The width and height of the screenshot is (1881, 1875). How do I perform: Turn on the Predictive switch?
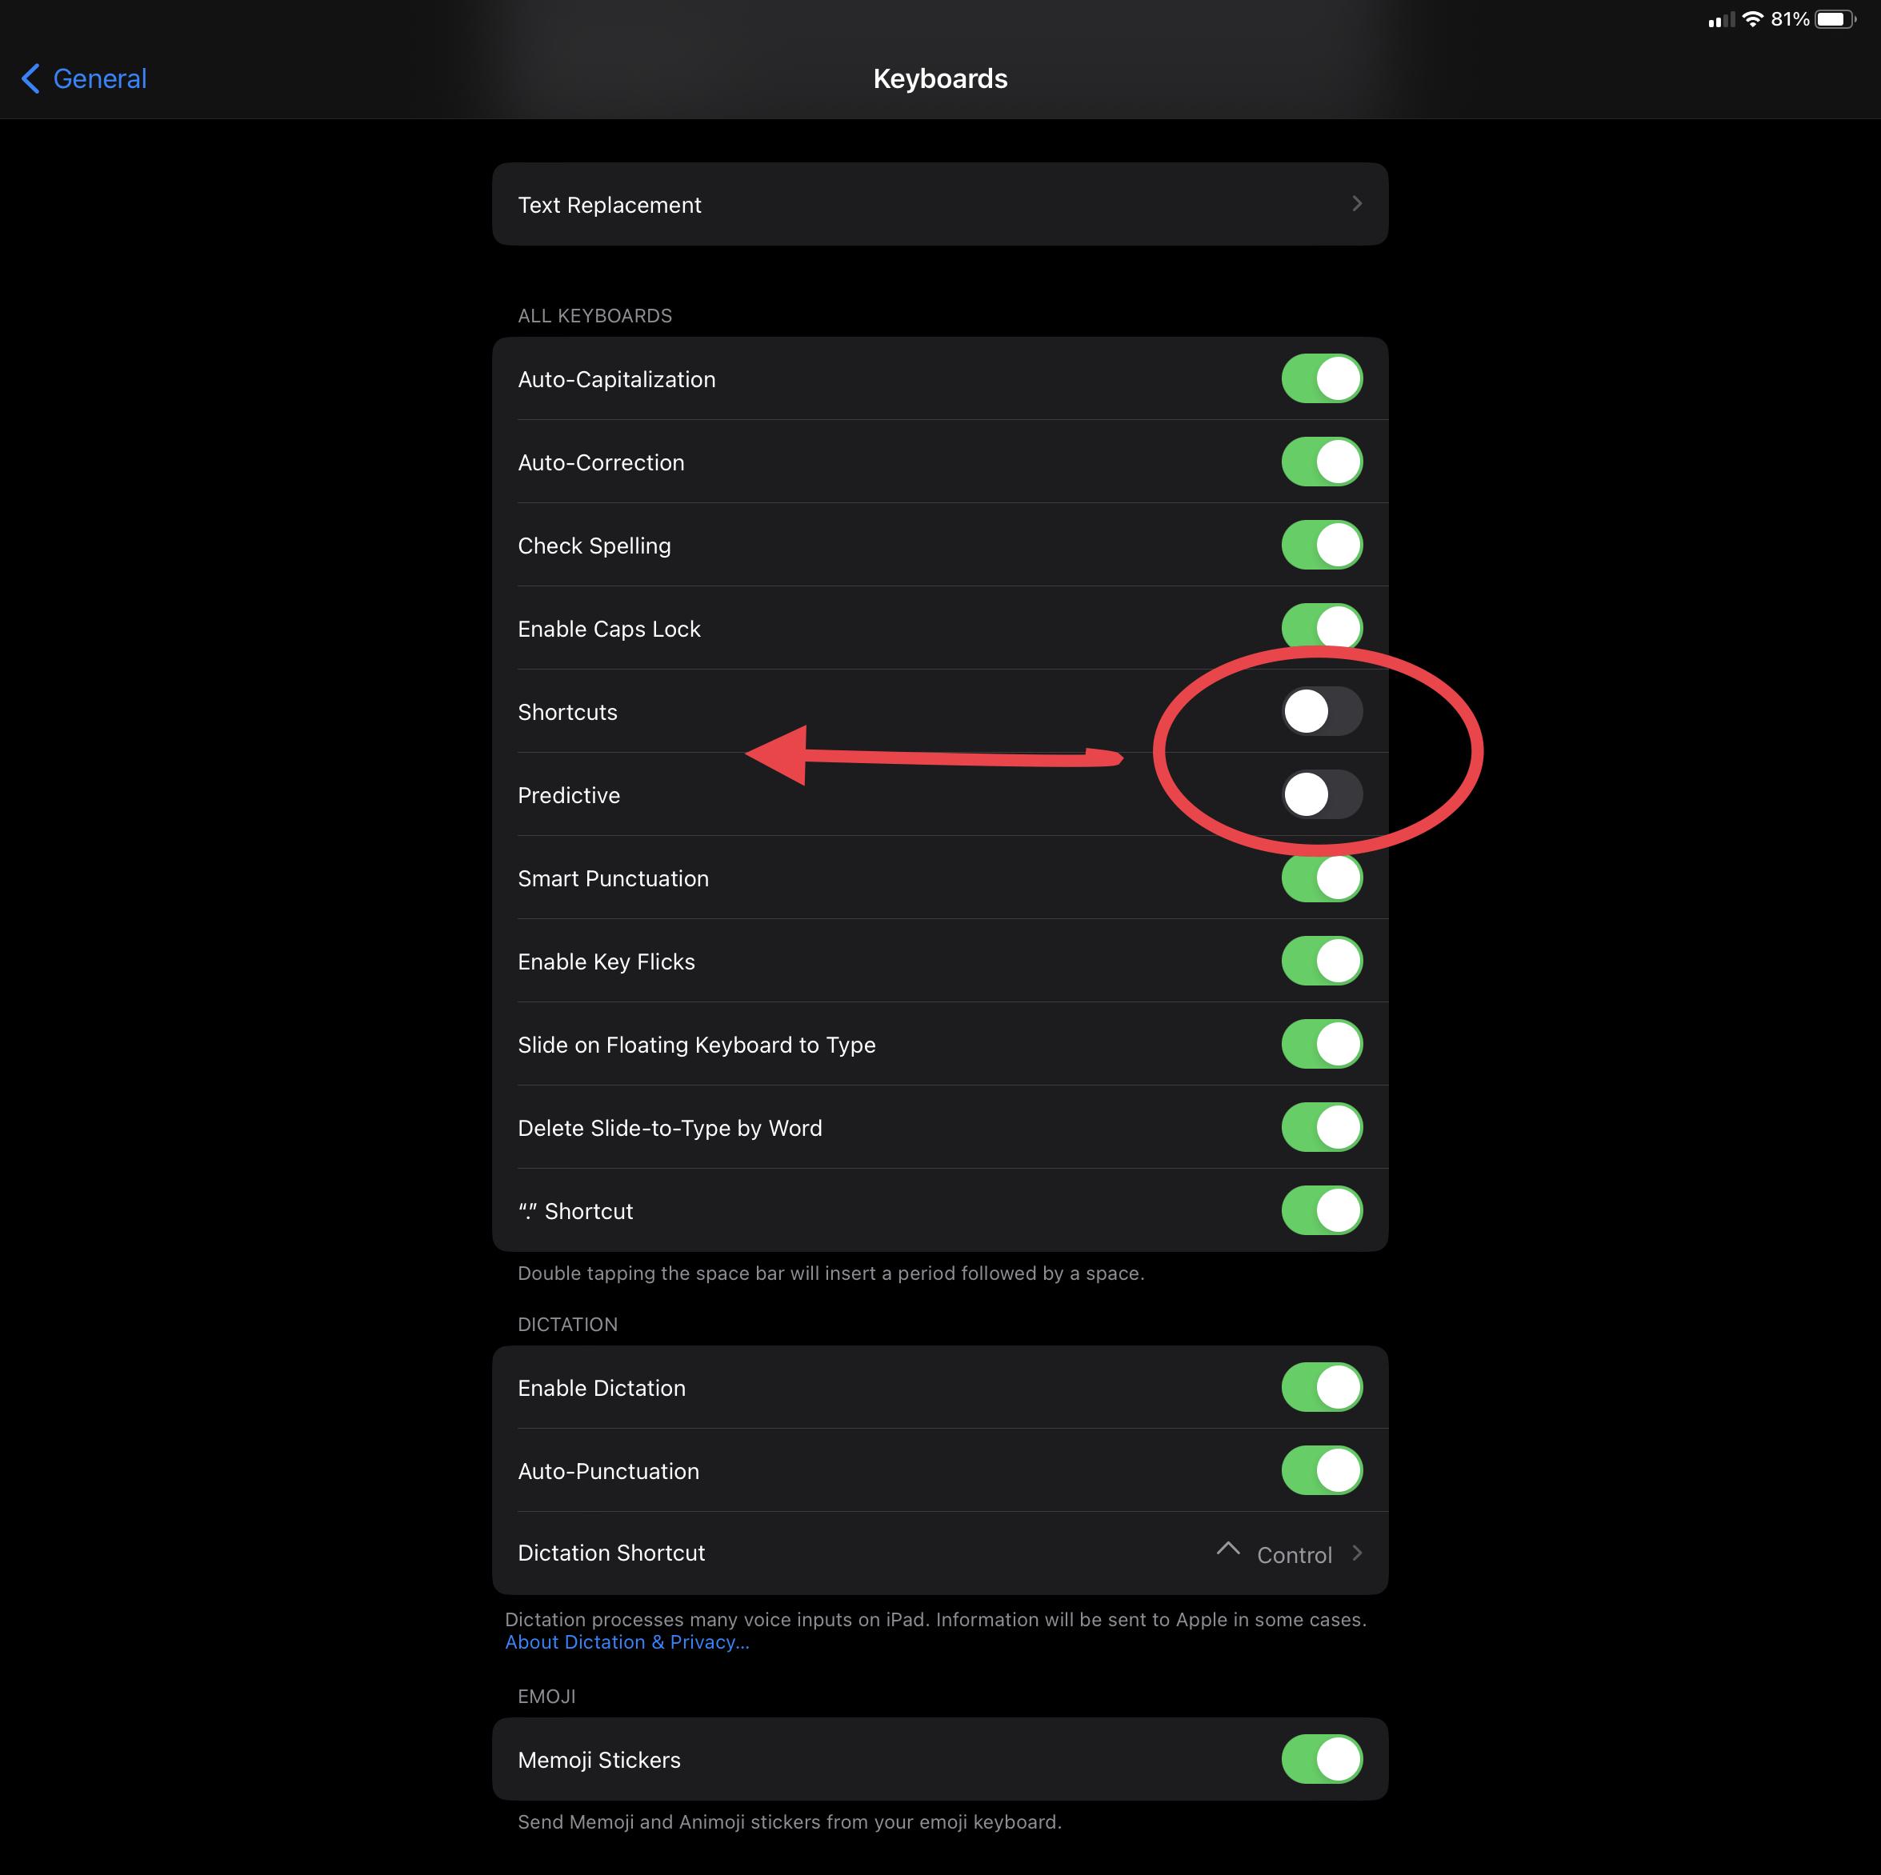click(x=1321, y=794)
